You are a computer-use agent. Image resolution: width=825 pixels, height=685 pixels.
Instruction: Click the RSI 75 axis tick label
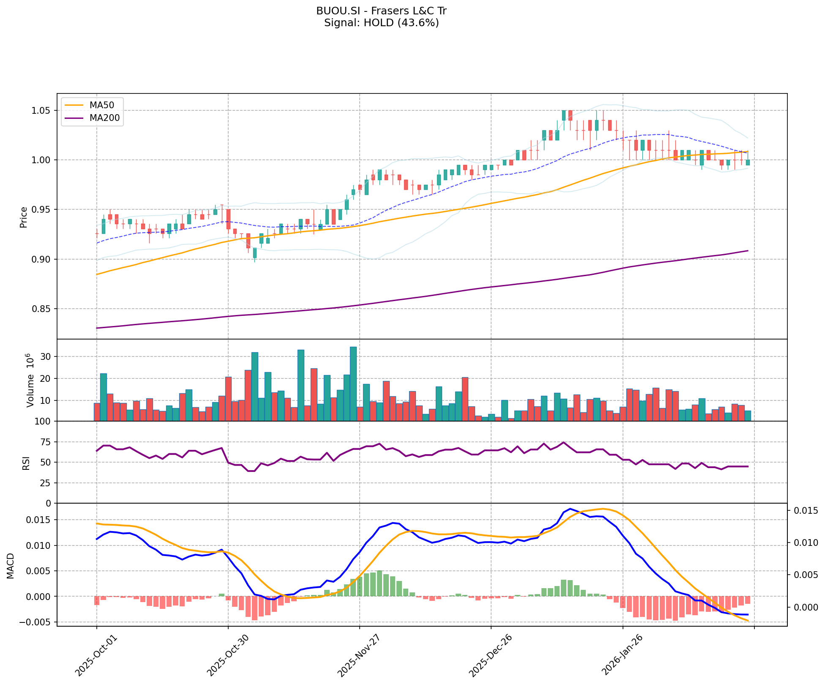45,442
